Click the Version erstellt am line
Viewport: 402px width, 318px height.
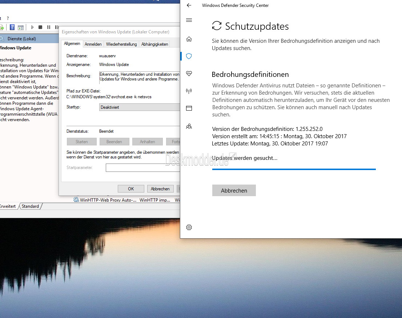tap(280, 136)
